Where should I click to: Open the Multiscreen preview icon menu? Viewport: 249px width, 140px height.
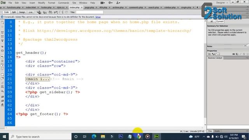[39, 12]
